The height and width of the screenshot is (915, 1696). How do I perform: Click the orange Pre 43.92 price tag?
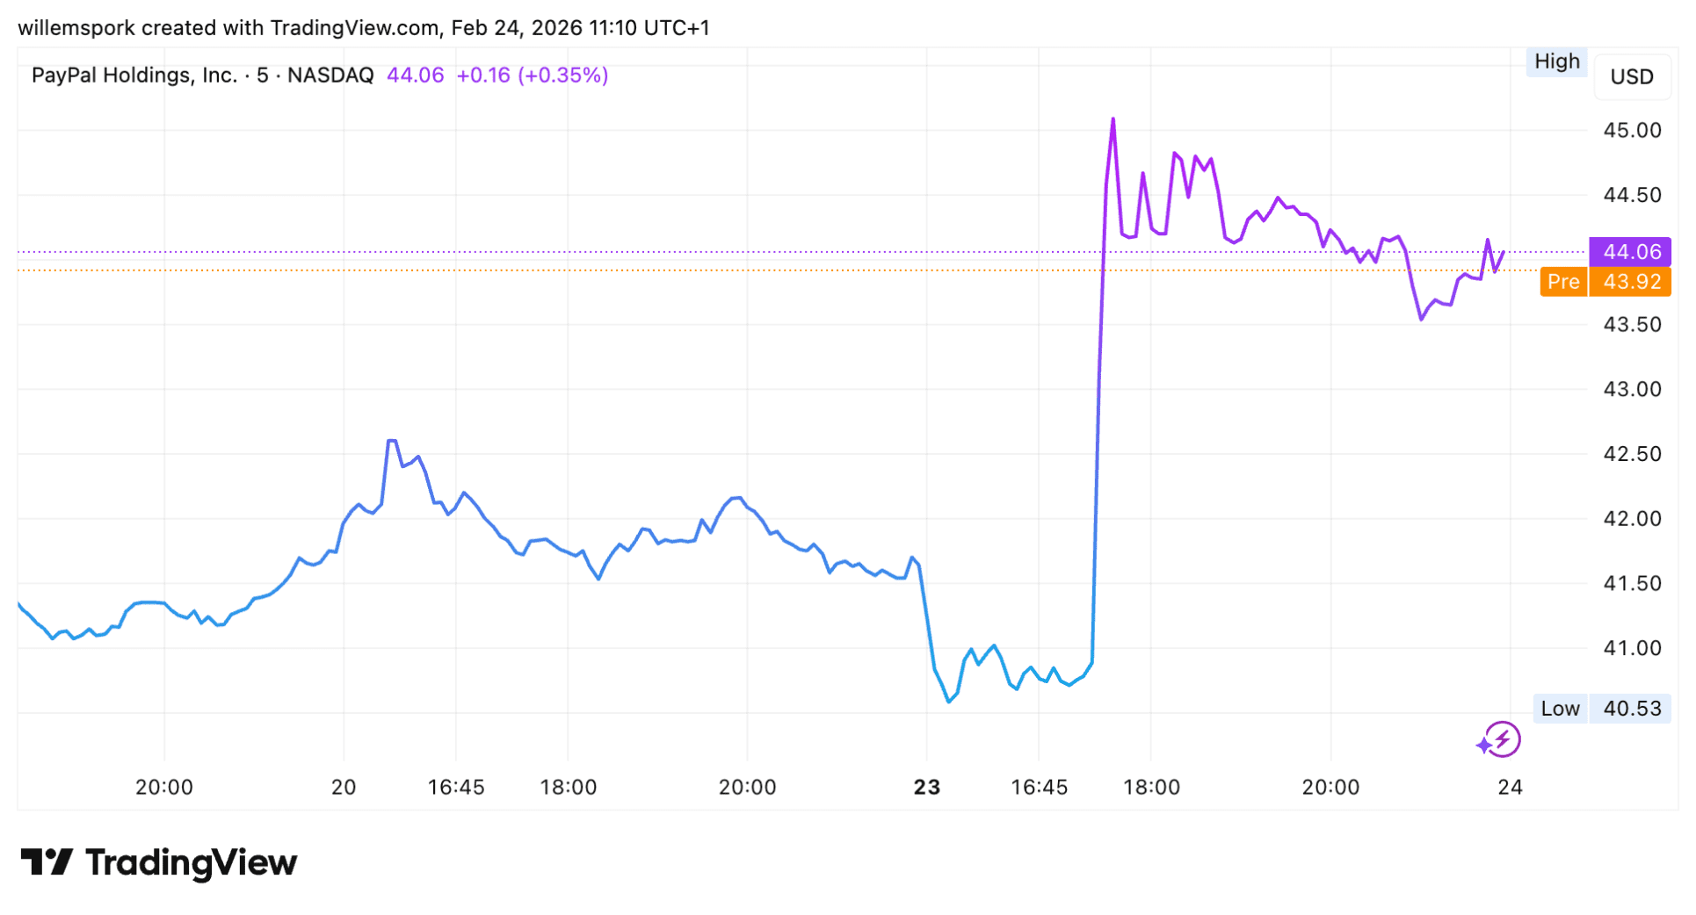pos(1605,282)
